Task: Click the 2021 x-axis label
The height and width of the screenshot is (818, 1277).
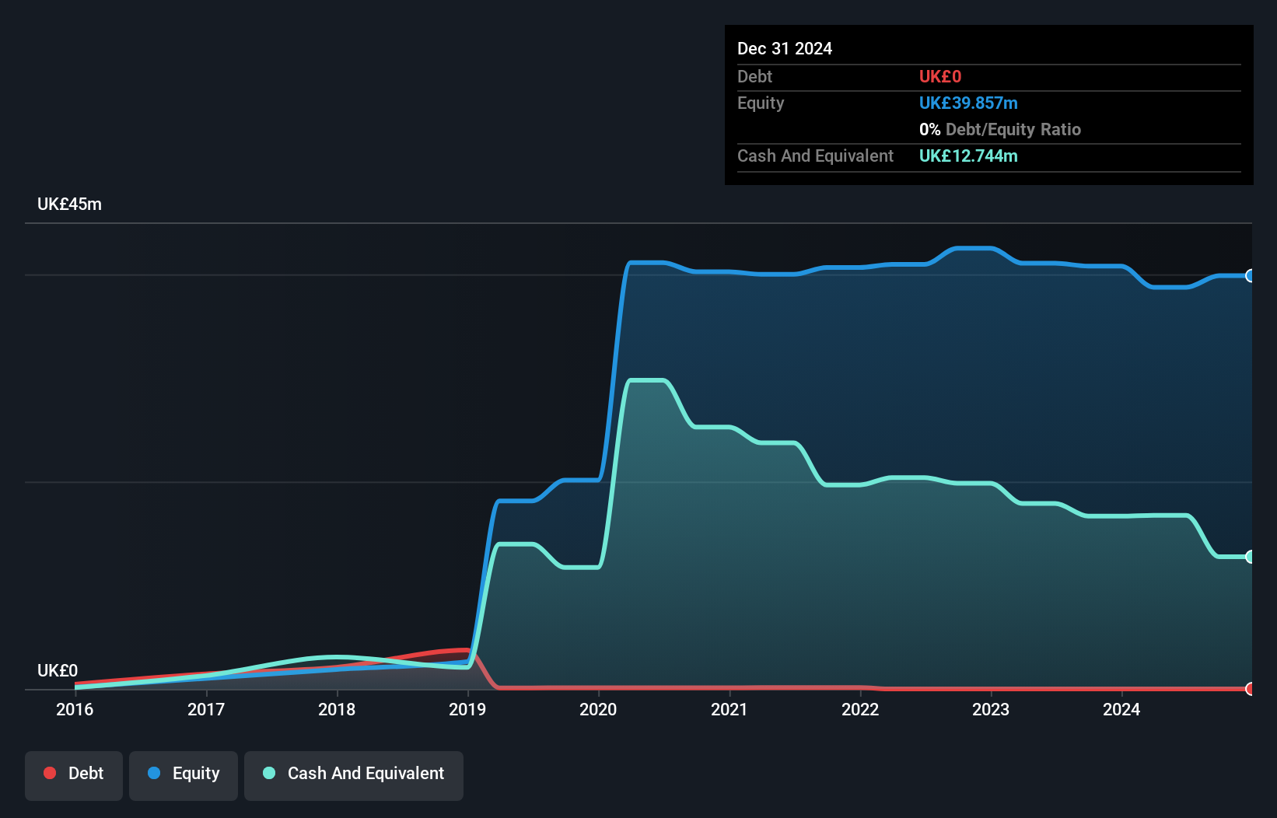Action: [x=729, y=709]
